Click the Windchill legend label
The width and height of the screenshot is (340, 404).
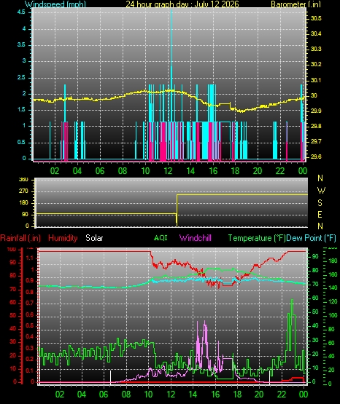click(195, 238)
